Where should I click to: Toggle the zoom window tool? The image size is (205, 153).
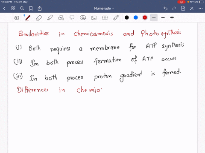pyautogui.click(x=17, y=18)
